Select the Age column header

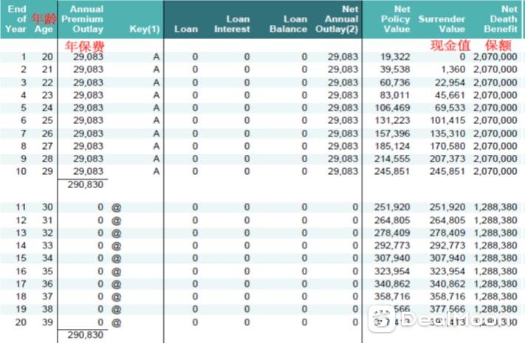44,29
